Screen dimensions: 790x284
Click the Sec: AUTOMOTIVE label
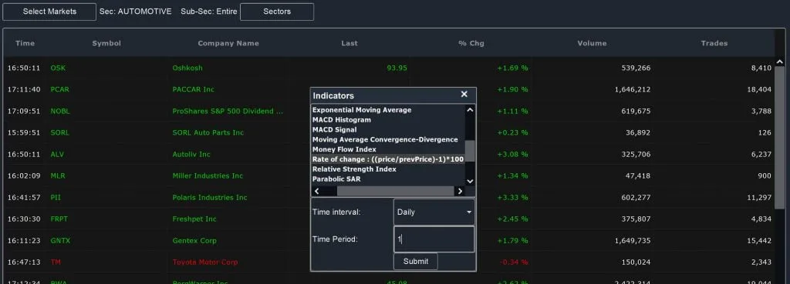point(136,12)
